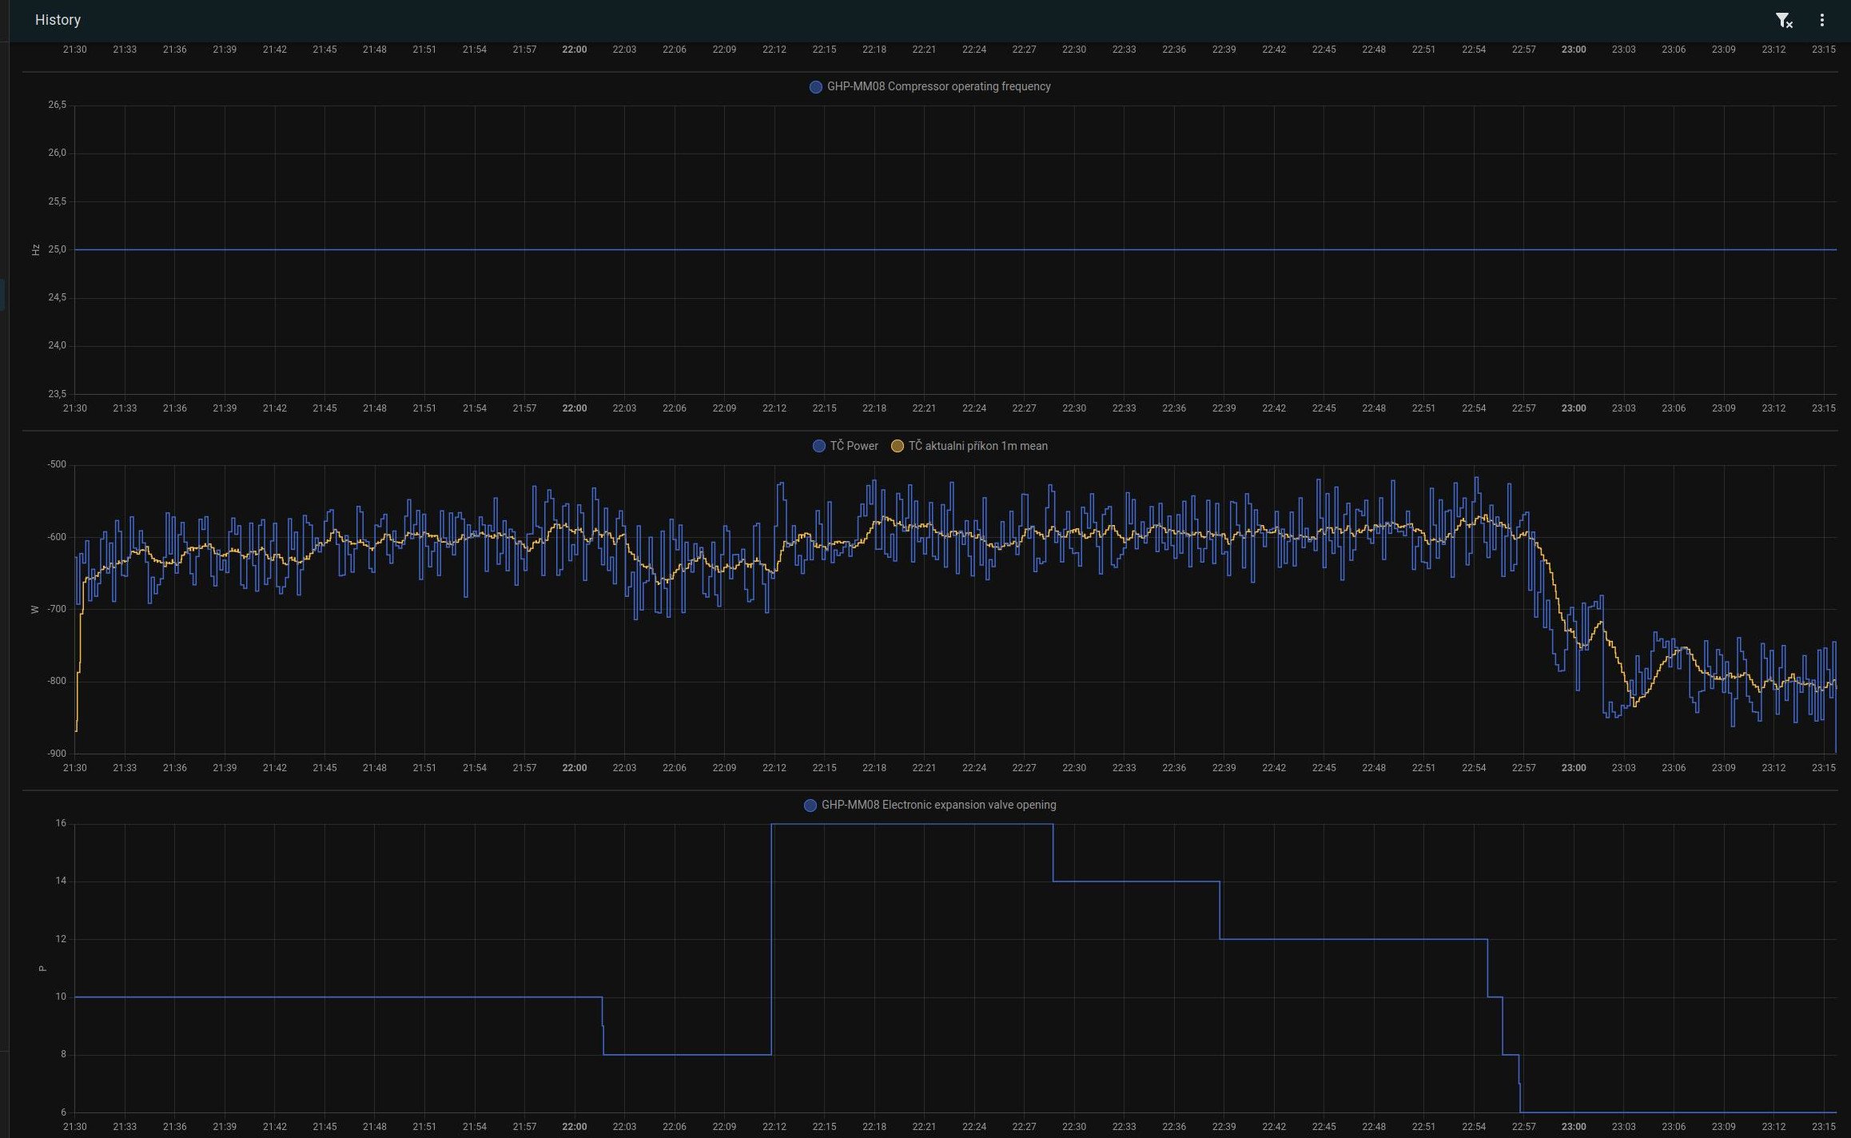Screen dimensions: 1851x1138
Task: Click the 8 plateau of expansion valve graph
Action: point(687,1054)
